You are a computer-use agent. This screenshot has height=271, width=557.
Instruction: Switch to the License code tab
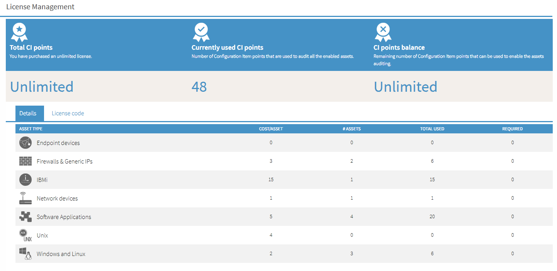pos(68,113)
